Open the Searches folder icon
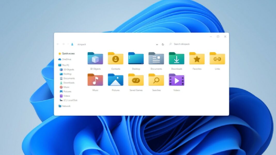276x155 pixels. pyautogui.click(x=156, y=80)
